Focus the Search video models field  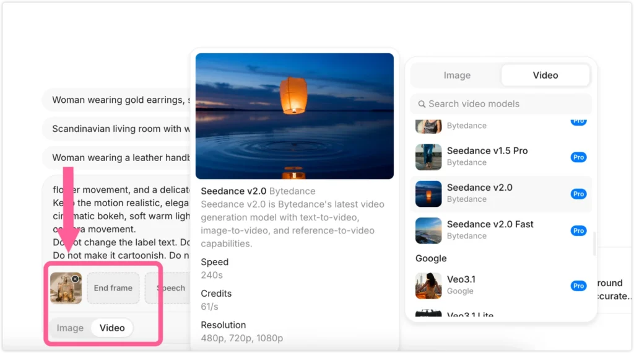click(501, 104)
